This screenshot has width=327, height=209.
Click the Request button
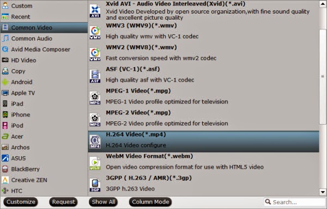pos(63,202)
